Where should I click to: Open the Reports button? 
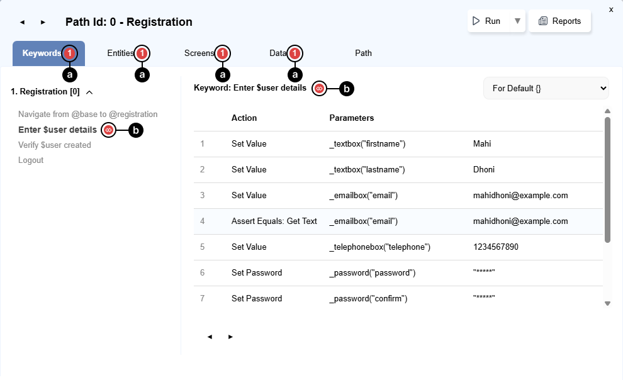point(559,21)
